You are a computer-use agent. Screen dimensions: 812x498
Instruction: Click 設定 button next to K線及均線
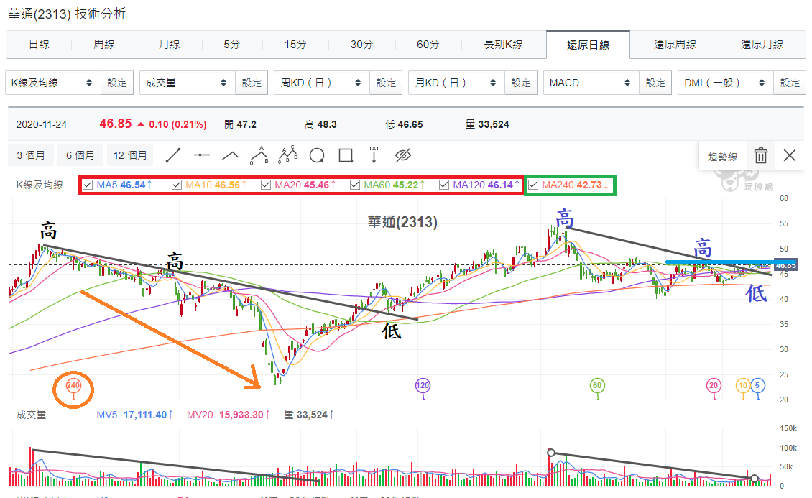[x=117, y=83]
